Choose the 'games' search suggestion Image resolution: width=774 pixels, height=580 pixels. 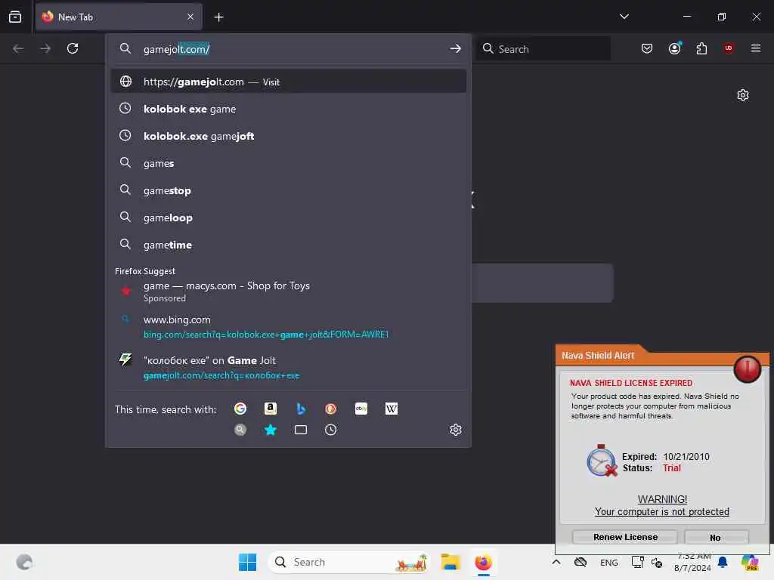289,163
